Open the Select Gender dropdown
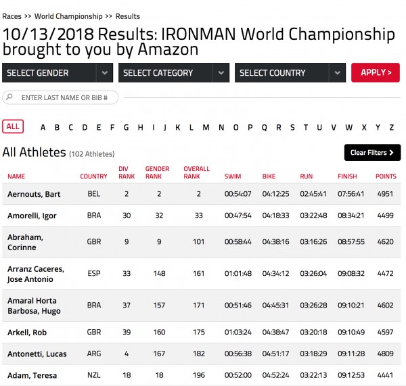406x386 pixels. pyautogui.click(x=58, y=73)
